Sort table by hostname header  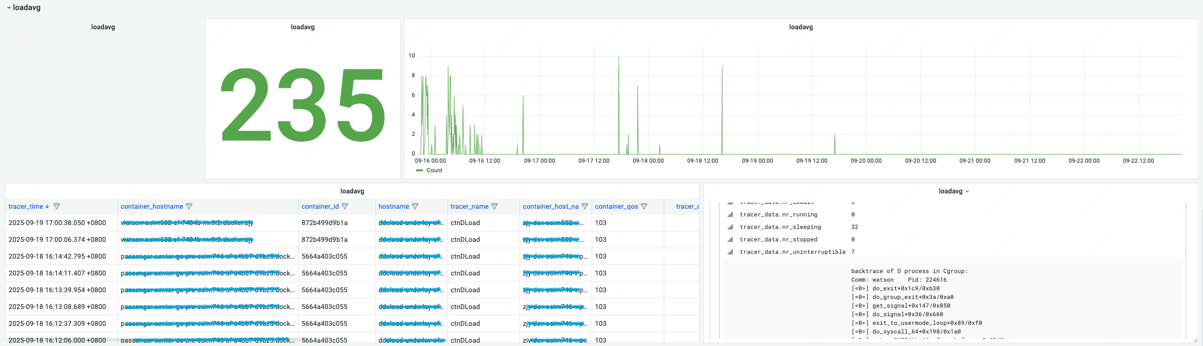pos(394,206)
